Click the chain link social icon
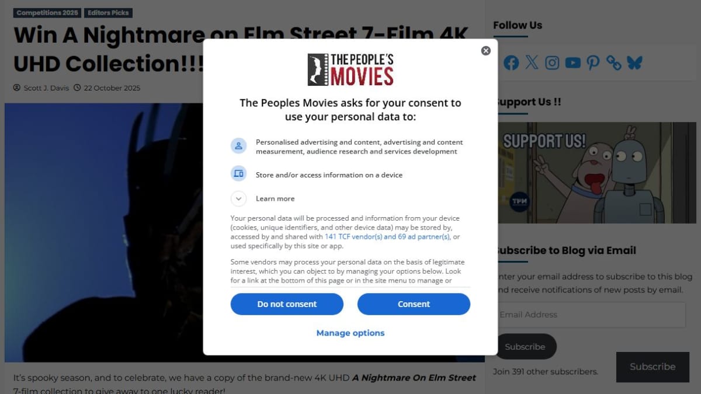Screen dimensions: 701x394 coord(613,62)
